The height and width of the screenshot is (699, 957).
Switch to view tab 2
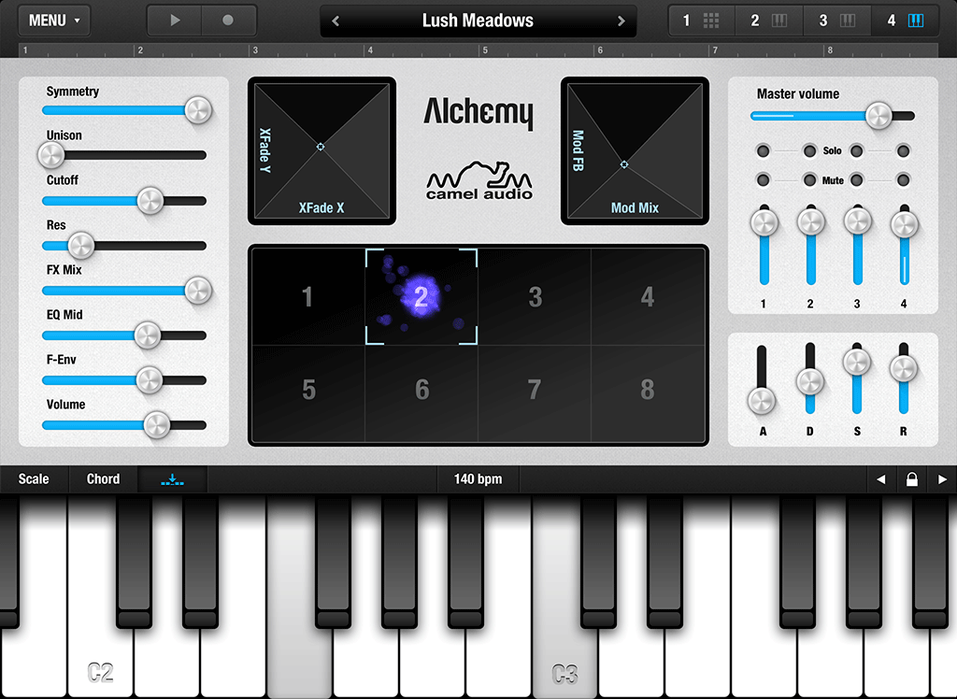(769, 21)
